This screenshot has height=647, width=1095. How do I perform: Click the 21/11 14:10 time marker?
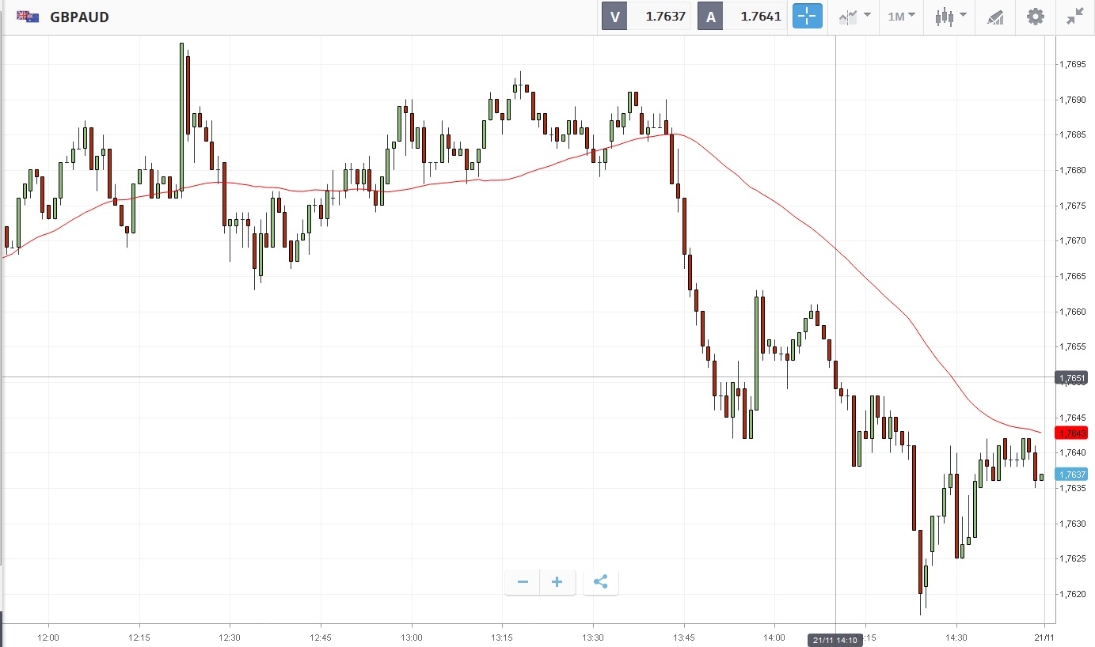(835, 640)
